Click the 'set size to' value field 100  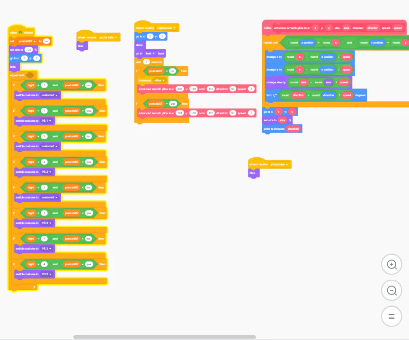click(29, 50)
